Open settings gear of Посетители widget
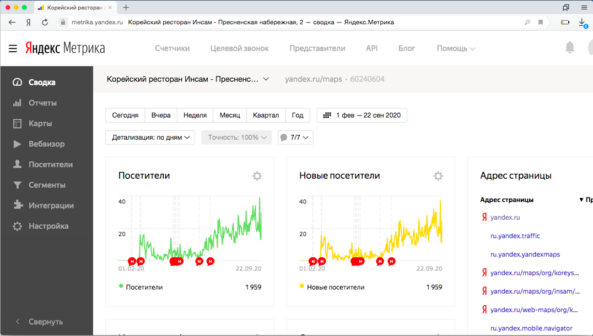 [257, 176]
